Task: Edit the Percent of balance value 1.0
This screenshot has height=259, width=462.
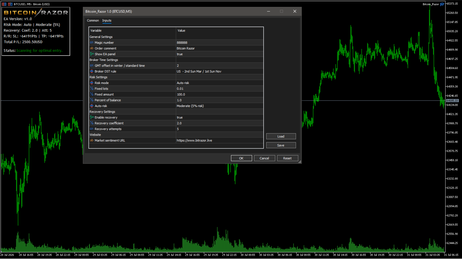Action: point(219,100)
